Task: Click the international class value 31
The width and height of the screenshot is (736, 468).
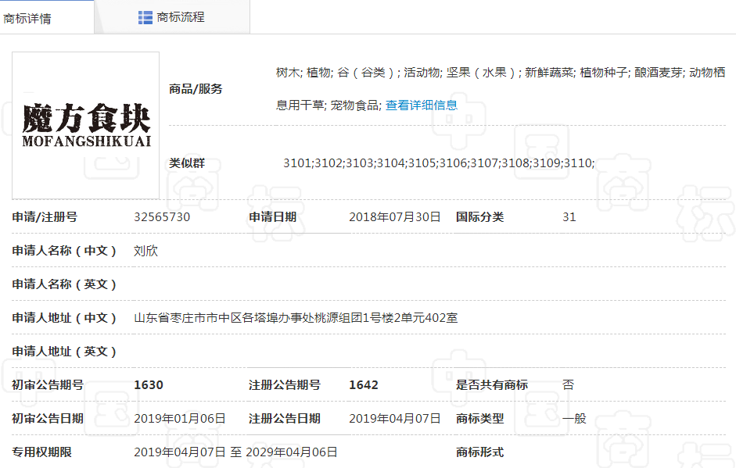Action: coord(569,217)
